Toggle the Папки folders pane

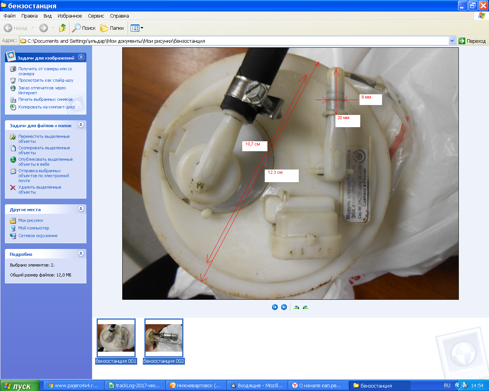[x=112, y=28]
